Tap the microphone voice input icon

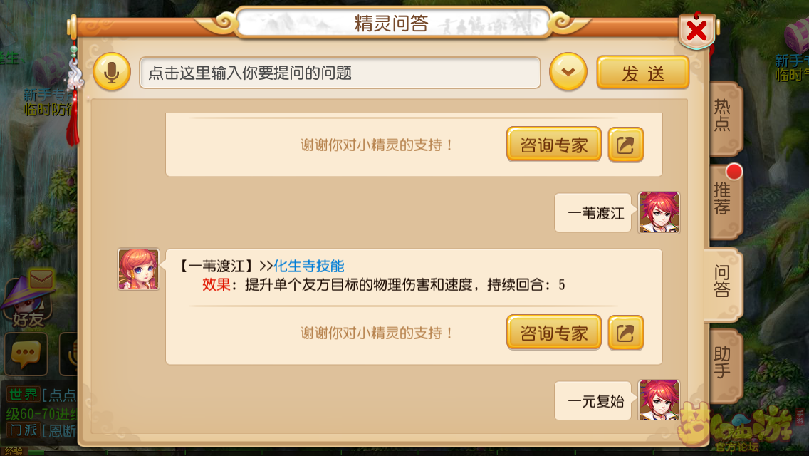coord(111,72)
